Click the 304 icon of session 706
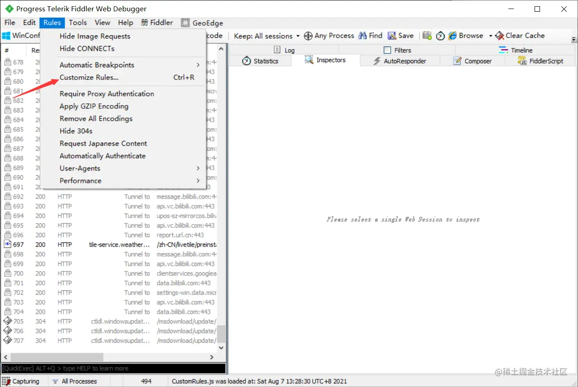The image size is (578, 387). tap(7, 331)
